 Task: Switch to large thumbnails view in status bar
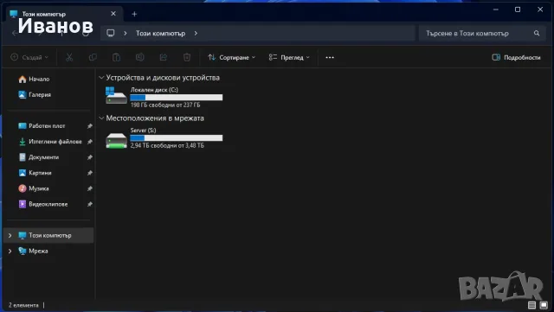pyautogui.click(x=544, y=305)
